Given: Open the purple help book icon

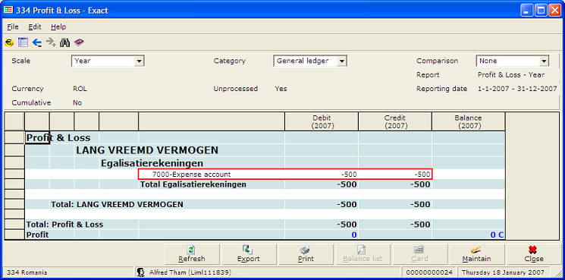Looking at the screenshot, I should click(x=79, y=43).
